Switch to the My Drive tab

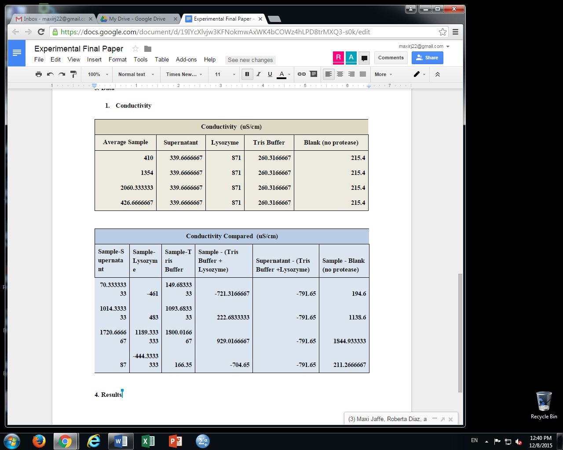137,19
